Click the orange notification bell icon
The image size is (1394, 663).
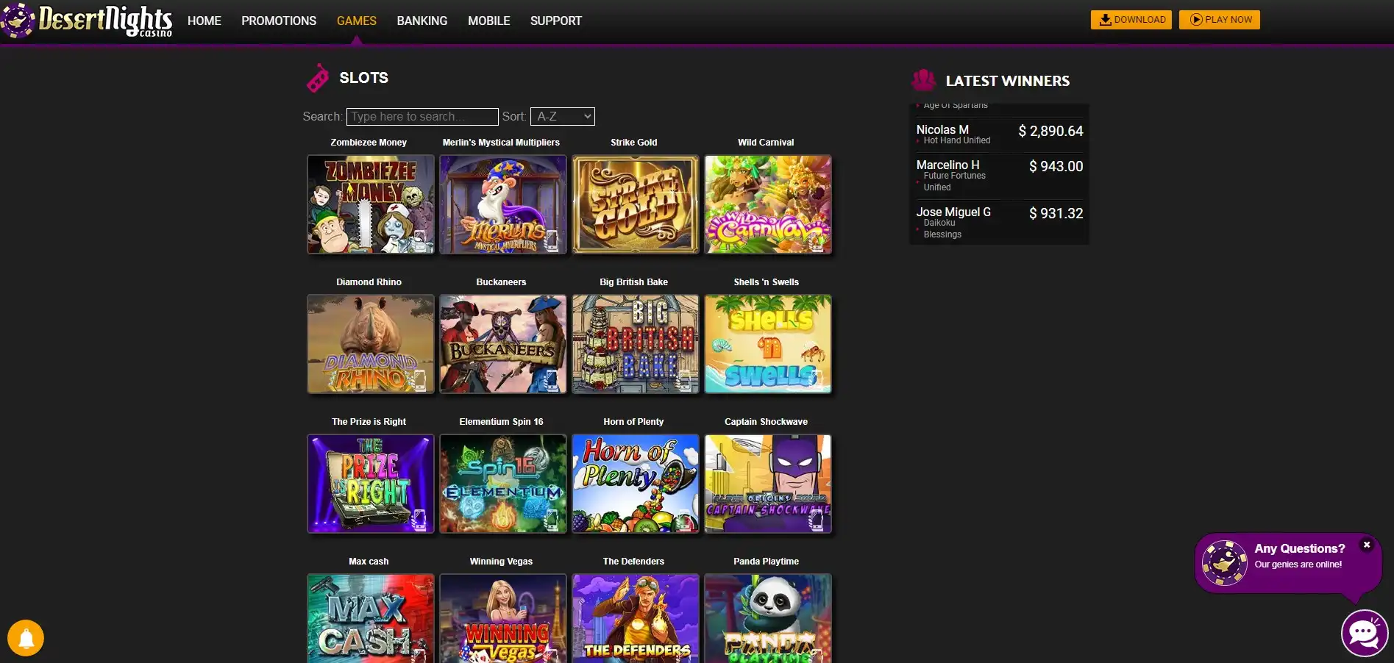26,638
